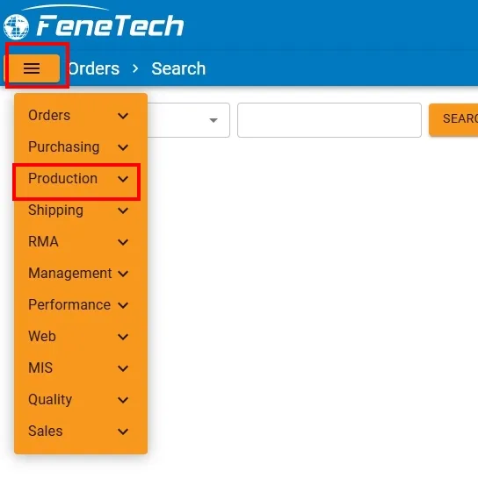Screen dimensions: 478x478
Task: Click the FeneTech wordmark text
Action: 111,25
